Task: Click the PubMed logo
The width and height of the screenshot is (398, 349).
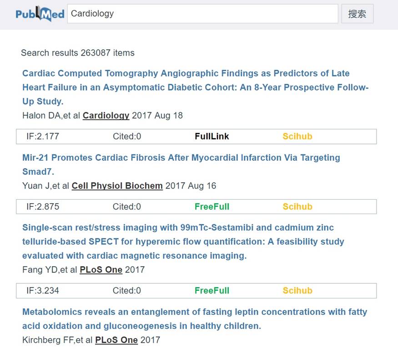Action: coord(39,13)
